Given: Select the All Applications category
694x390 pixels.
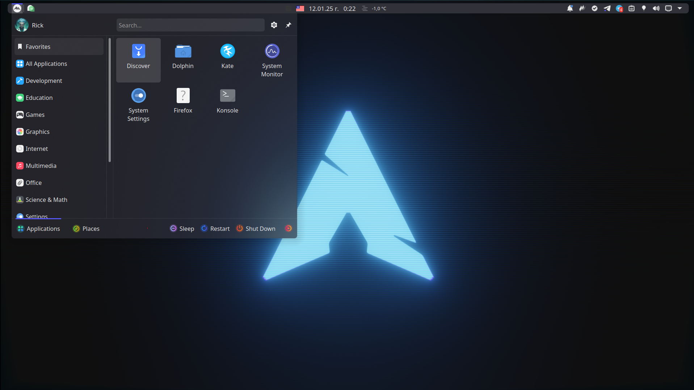Looking at the screenshot, I should tap(46, 64).
